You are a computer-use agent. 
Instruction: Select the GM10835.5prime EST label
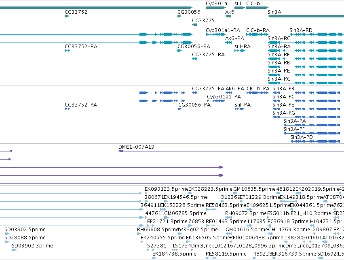255,189
